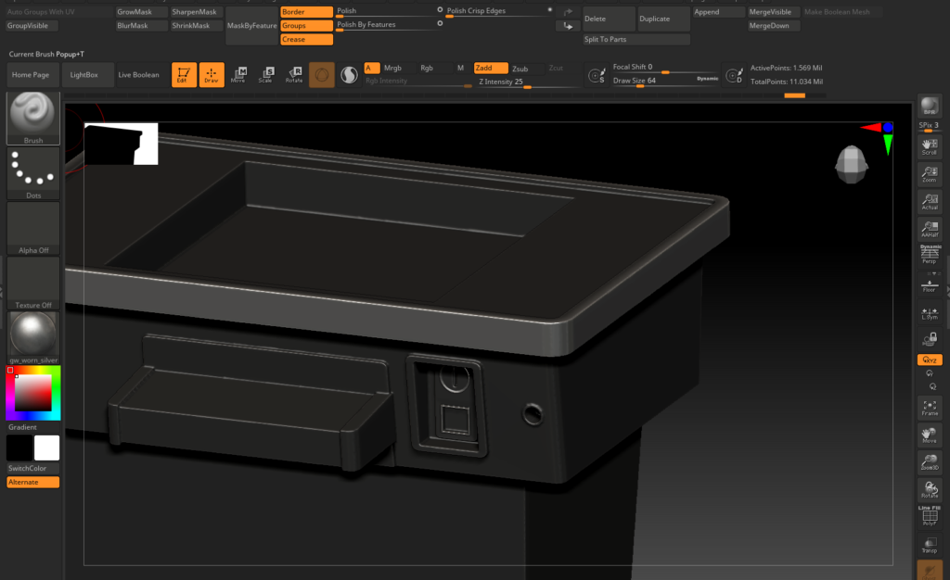Select the Scroll navigation icon
950x580 pixels.
click(930, 146)
